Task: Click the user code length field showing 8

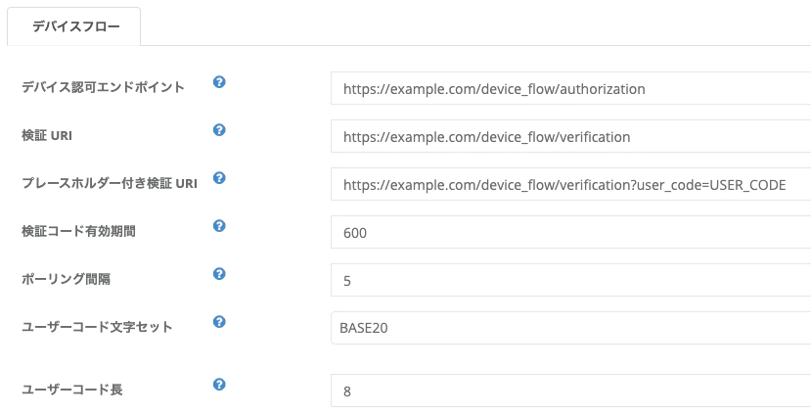Action: (x=571, y=391)
